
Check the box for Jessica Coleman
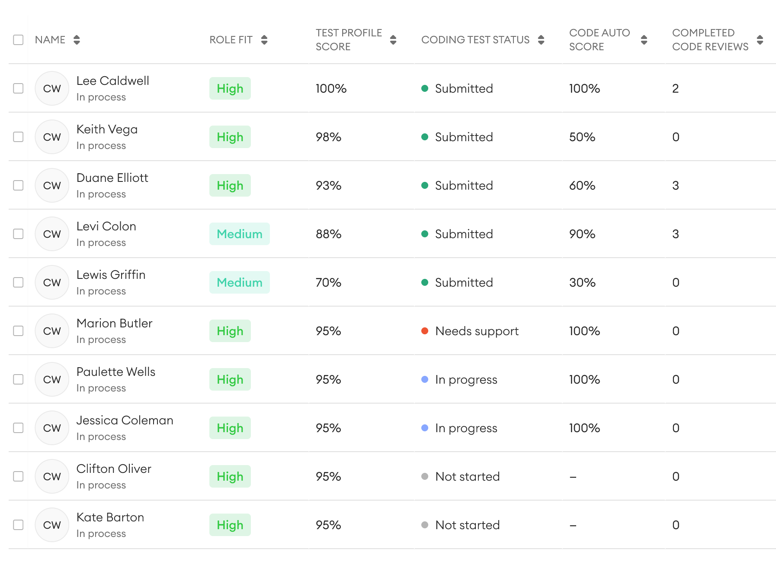[x=18, y=428]
